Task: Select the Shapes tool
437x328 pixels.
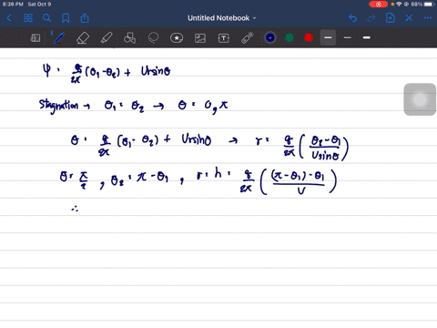Action: click(x=129, y=38)
